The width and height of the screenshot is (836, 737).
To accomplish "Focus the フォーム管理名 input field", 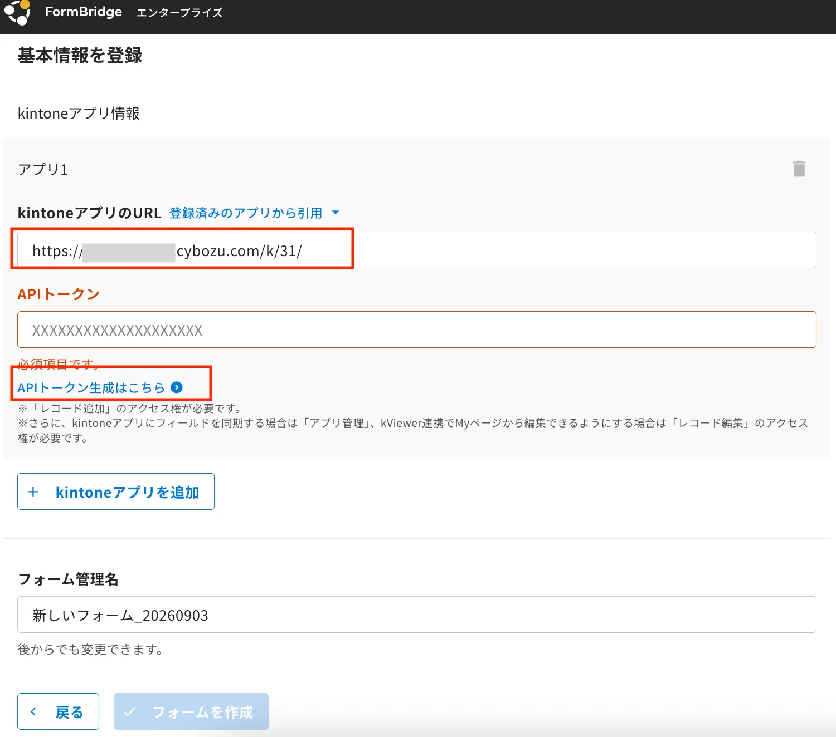I will [417, 615].
